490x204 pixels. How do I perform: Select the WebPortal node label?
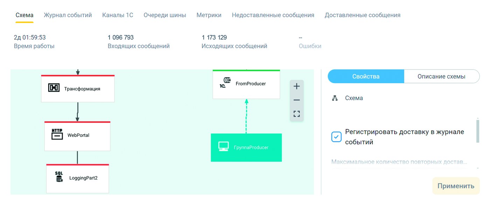pos(78,135)
